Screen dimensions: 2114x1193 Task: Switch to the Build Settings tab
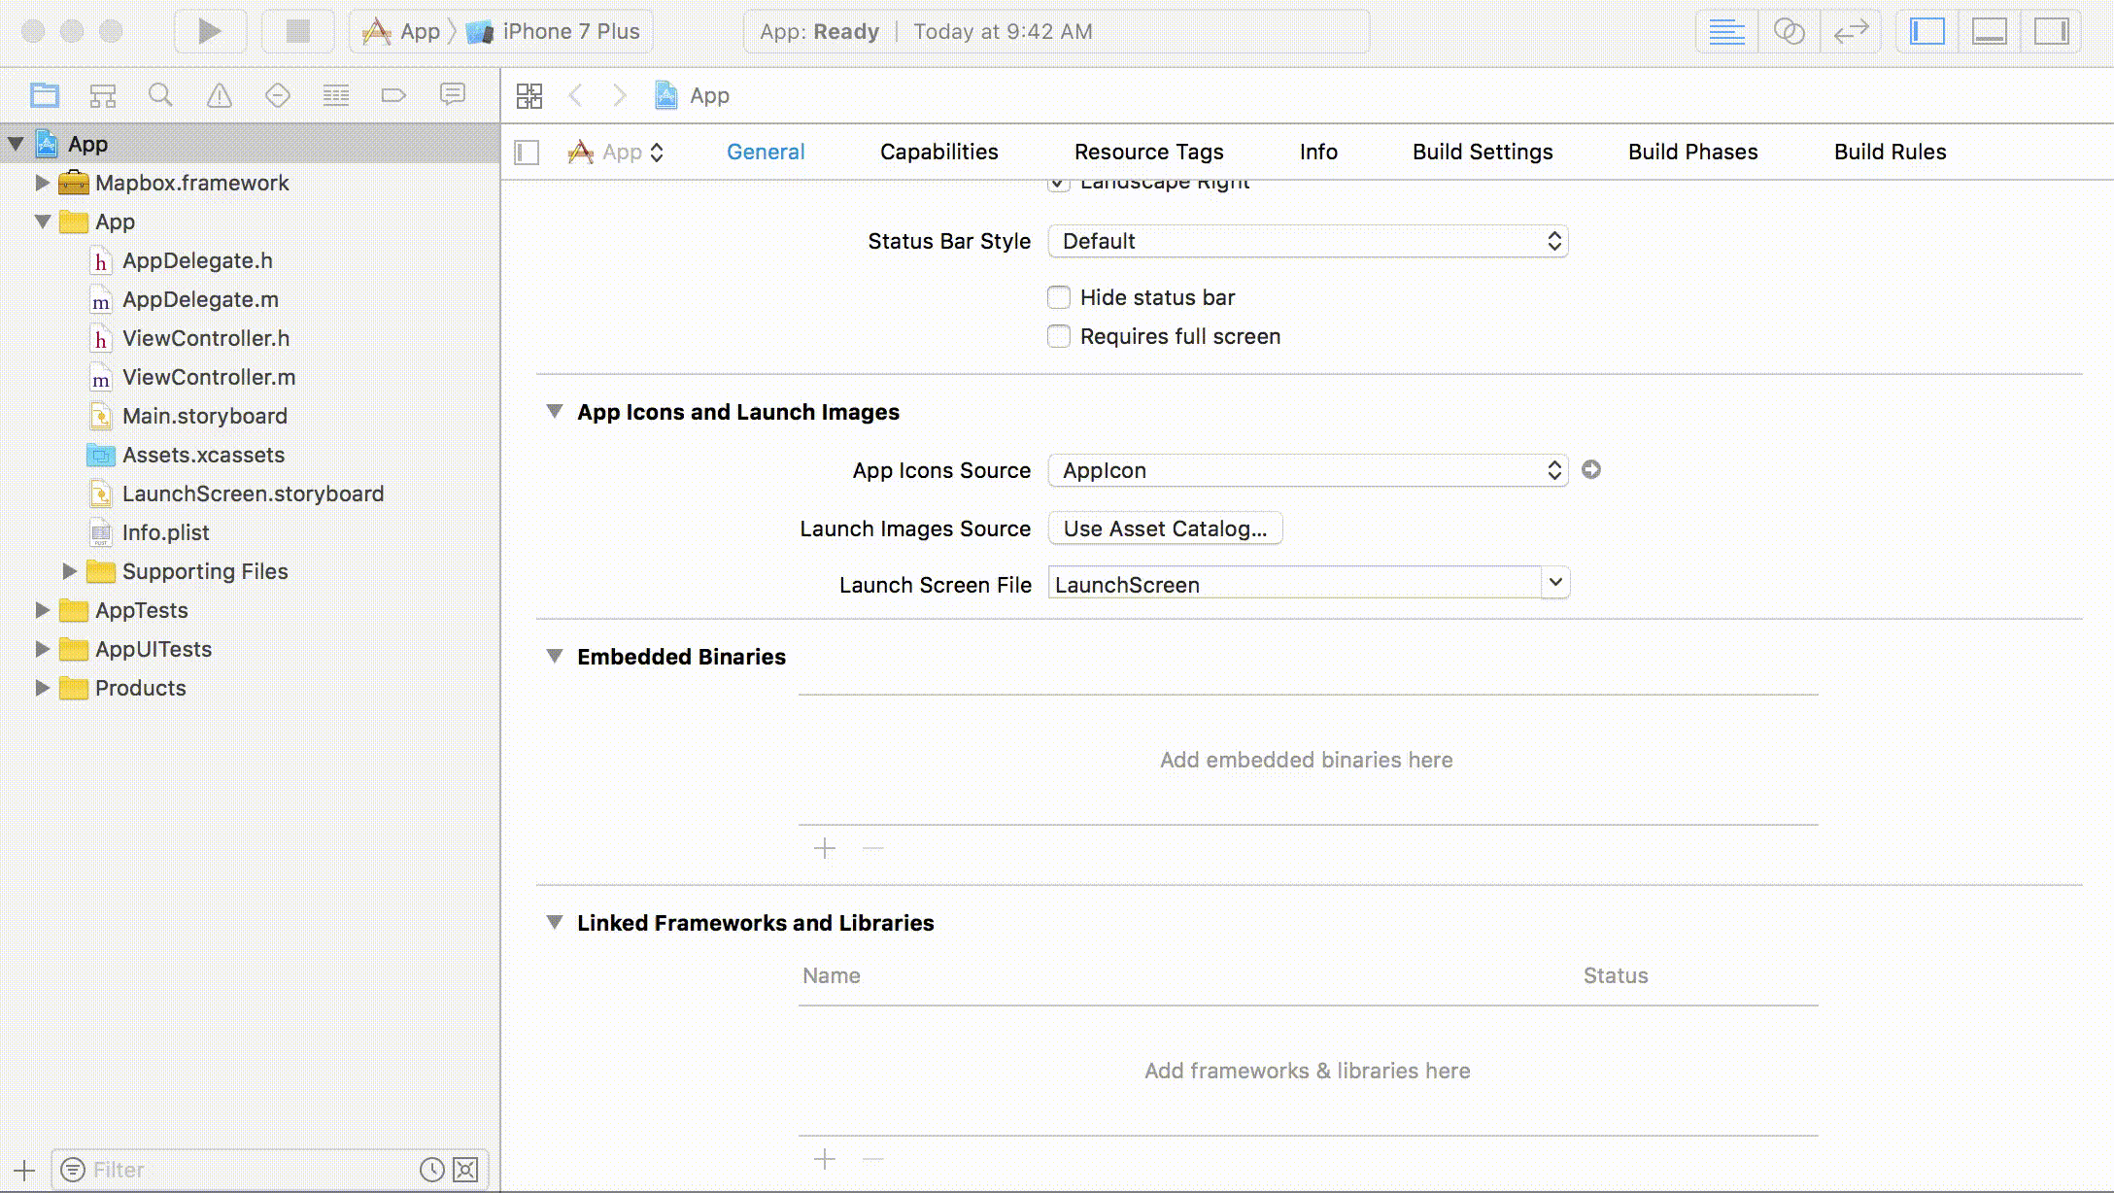(1483, 152)
